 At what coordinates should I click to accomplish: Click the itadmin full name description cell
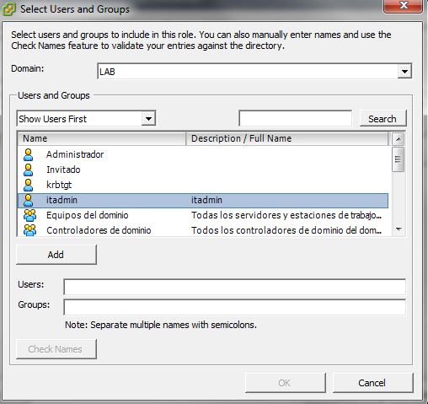[x=206, y=200]
